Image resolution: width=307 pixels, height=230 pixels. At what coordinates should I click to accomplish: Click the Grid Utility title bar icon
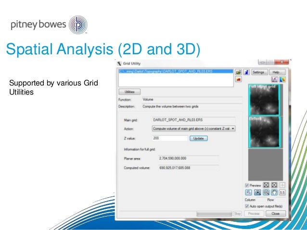pyautogui.click(x=119, y=63)
